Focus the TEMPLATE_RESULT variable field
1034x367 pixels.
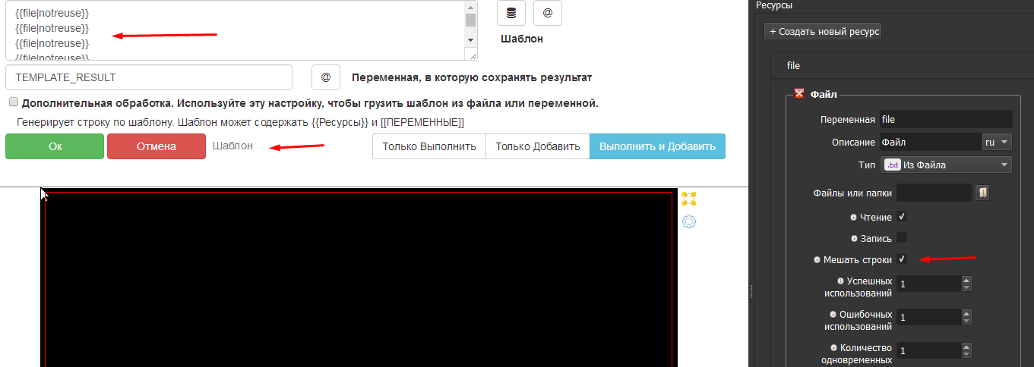coord(149,77)
